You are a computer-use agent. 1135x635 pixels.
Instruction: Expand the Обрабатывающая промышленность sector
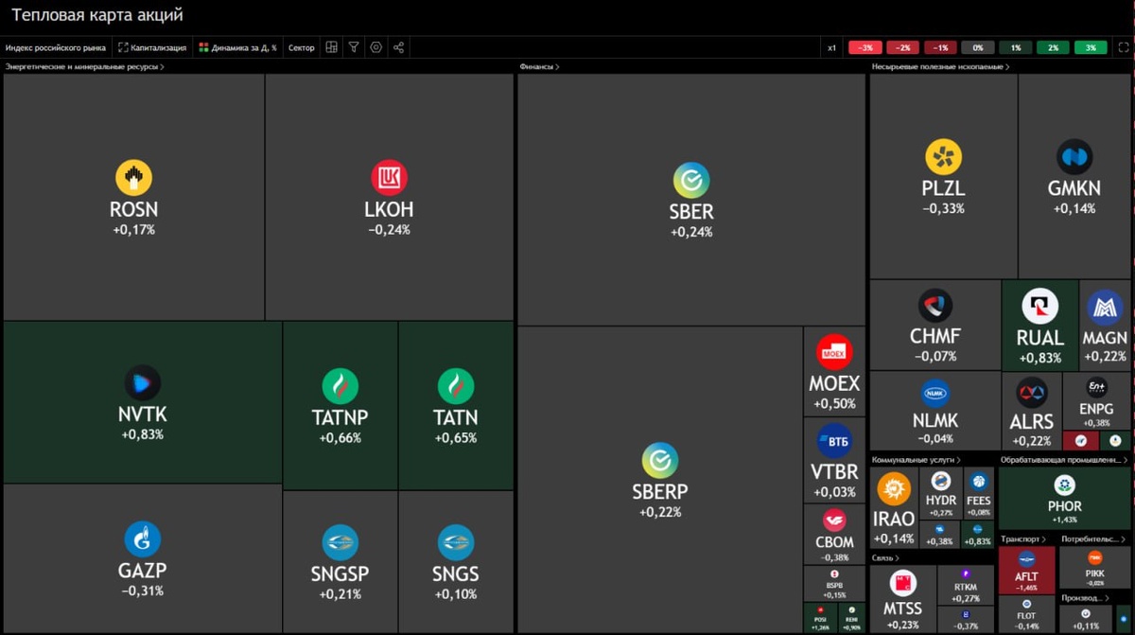pyautogui.click(x=1065, y=460)
